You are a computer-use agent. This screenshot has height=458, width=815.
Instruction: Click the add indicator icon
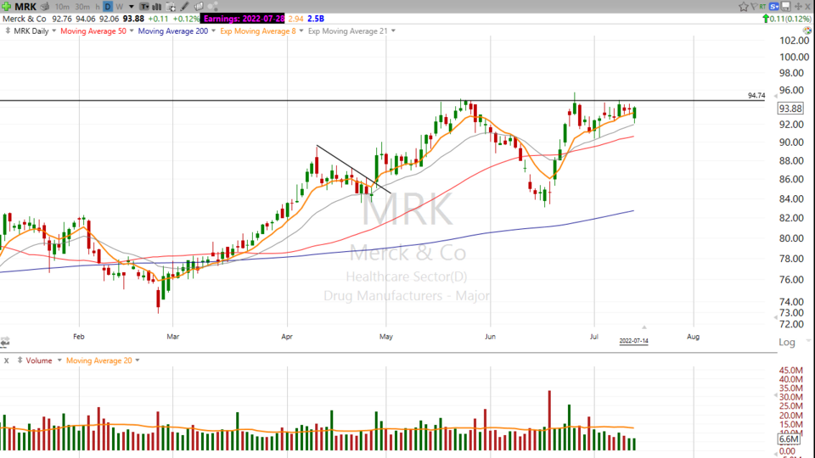pyautogui.click(x=171, y=7)
